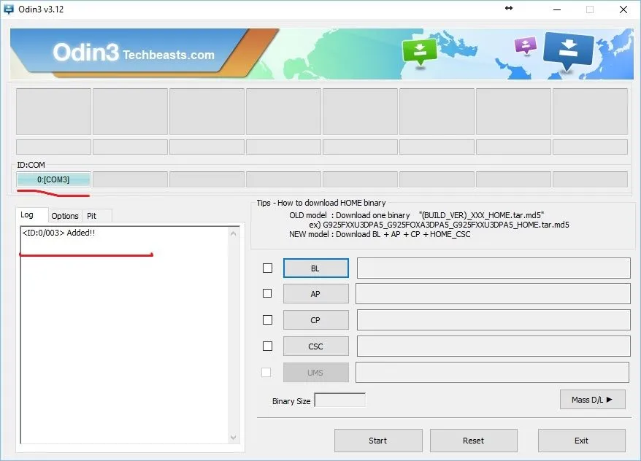Click the purple download icon in banner
This screenshot has height=461, width=641.
(x=526, y=45)
